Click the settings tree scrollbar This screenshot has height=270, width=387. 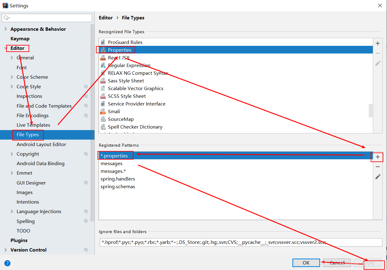(92, 123)
